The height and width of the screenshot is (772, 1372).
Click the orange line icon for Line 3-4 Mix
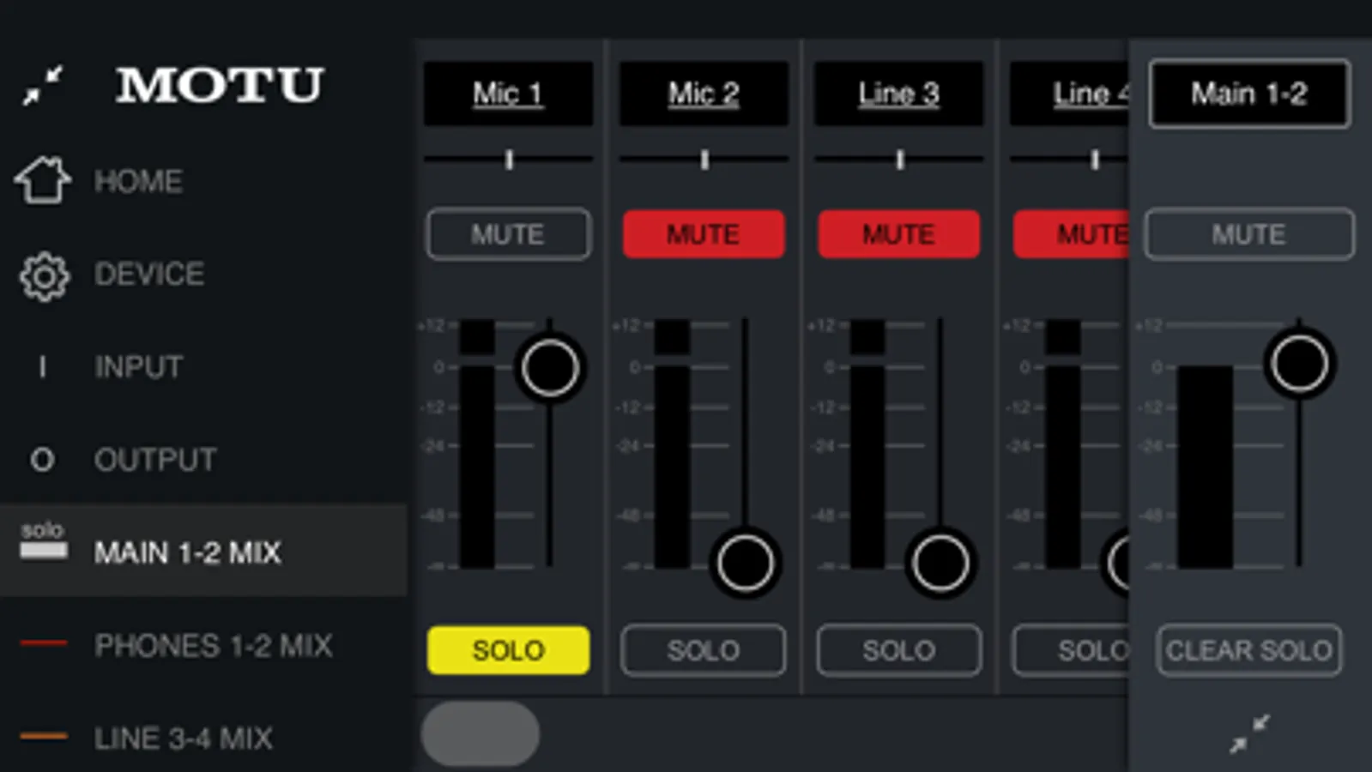[x=44, y=736]
